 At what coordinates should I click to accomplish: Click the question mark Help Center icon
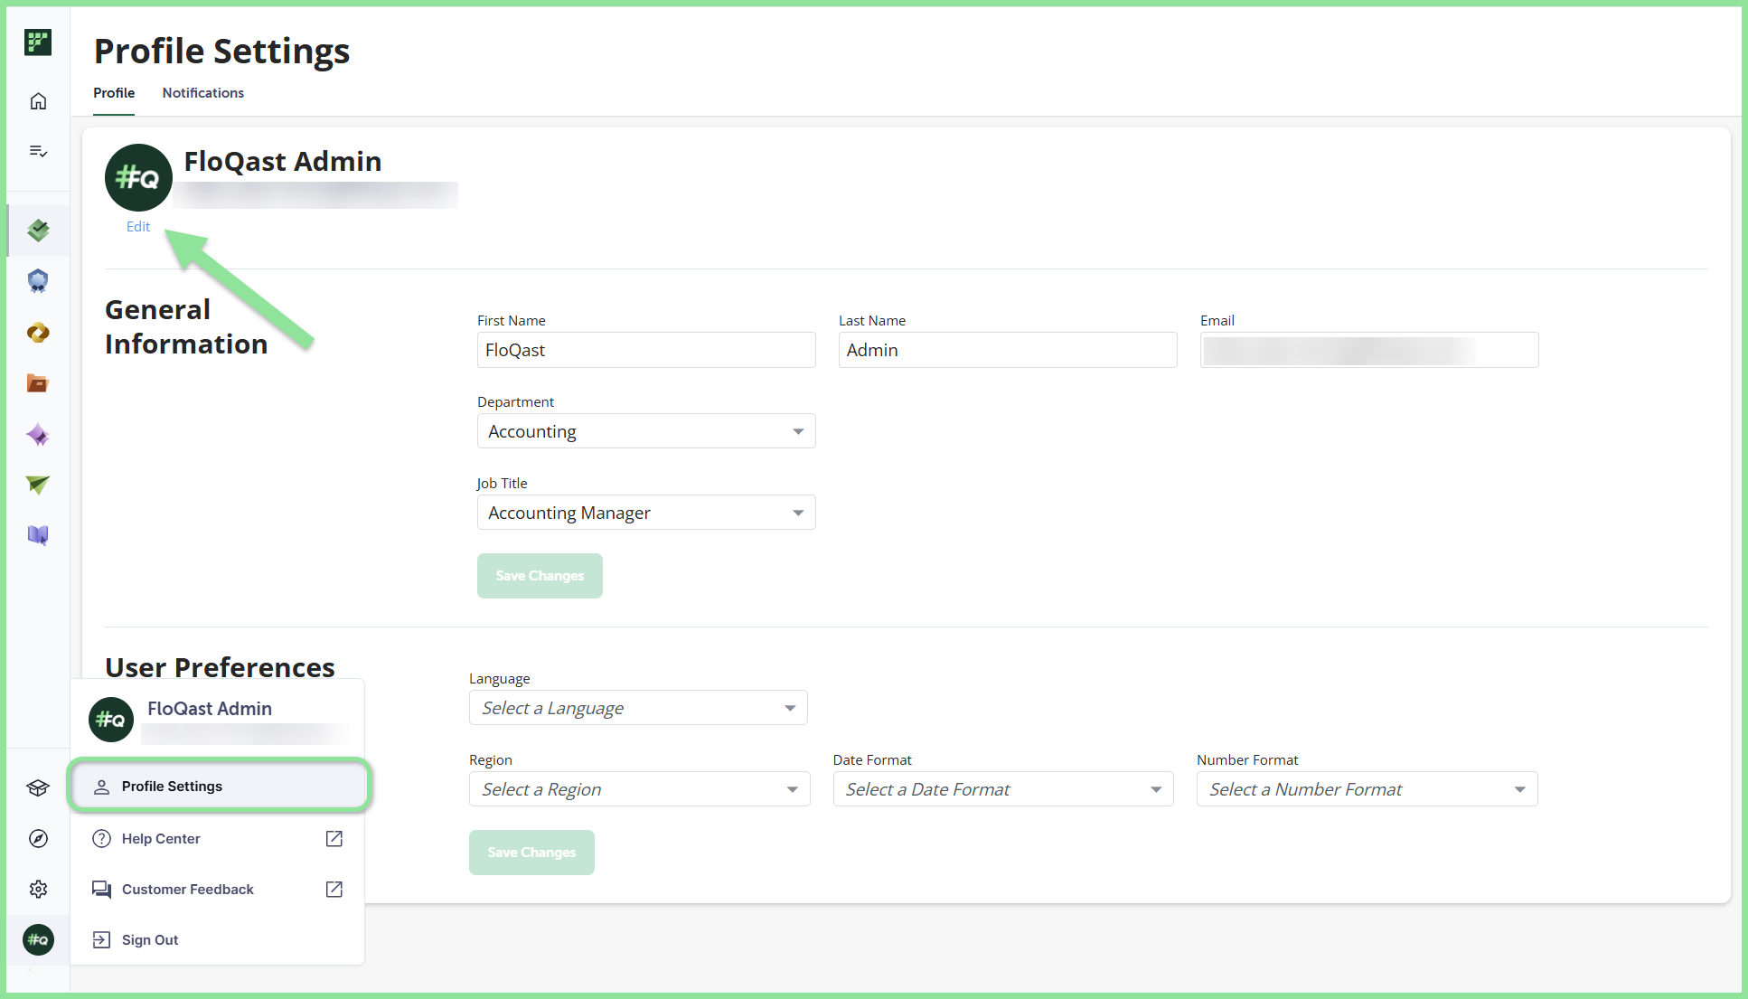102,839
